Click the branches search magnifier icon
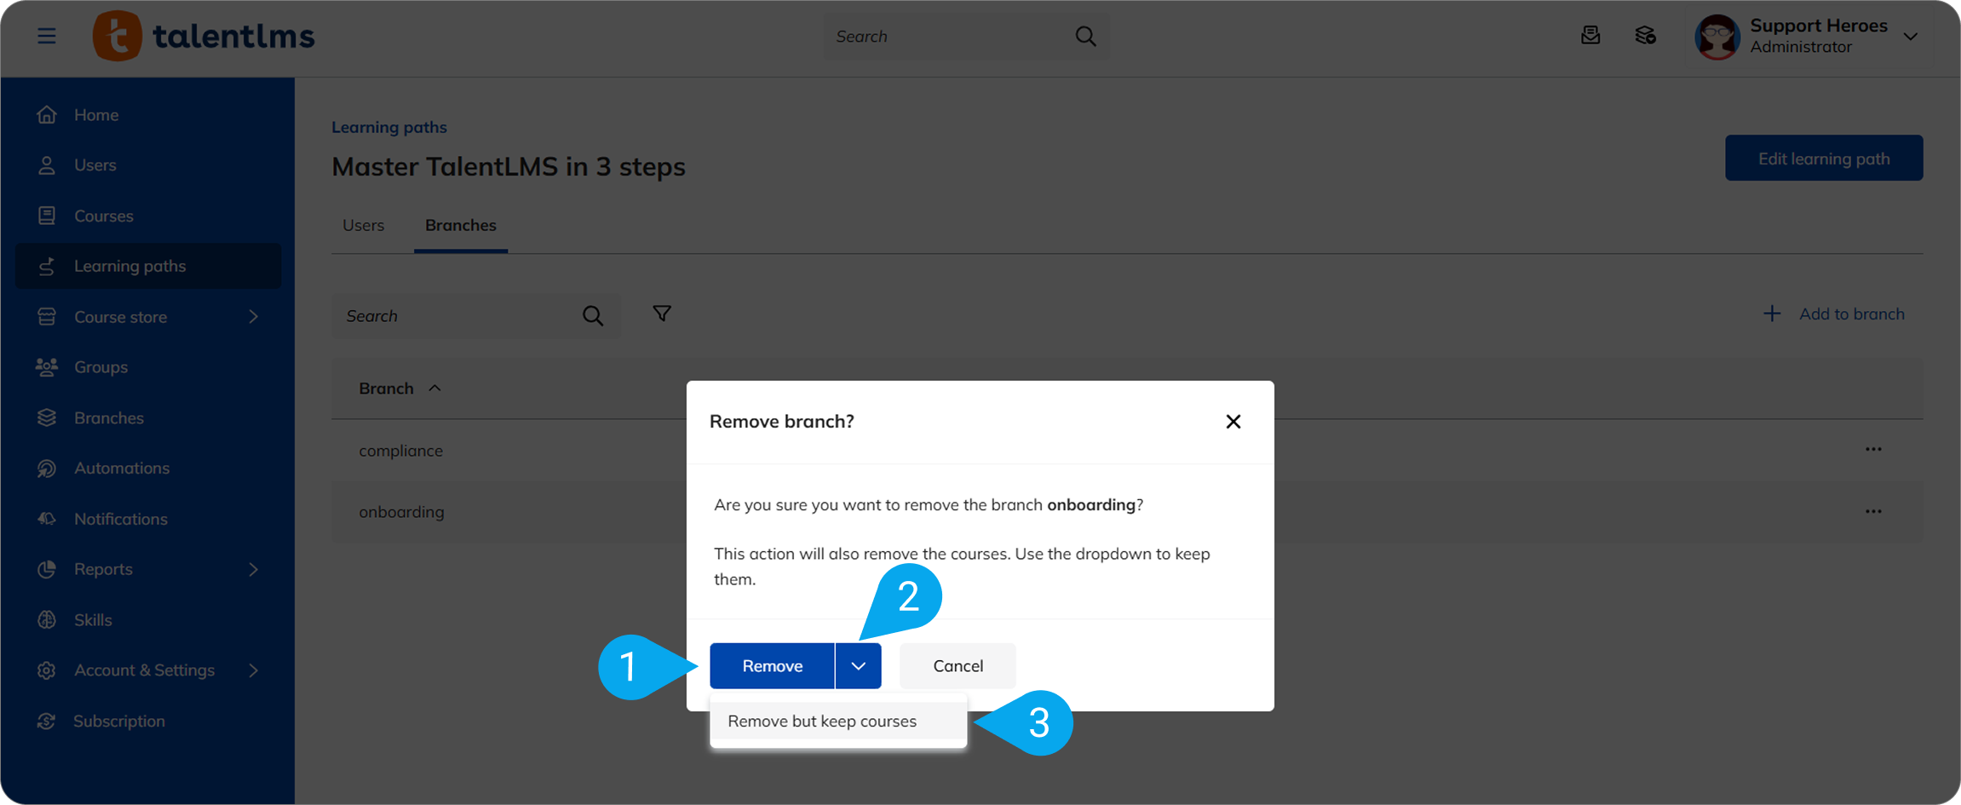Viewport: 1961px width, 805px height. [593, 316]
